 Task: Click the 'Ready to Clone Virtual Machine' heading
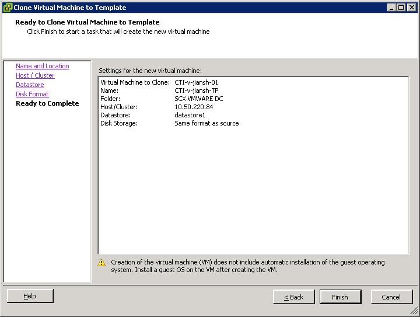pyautogui.click(x=87, y=22)
